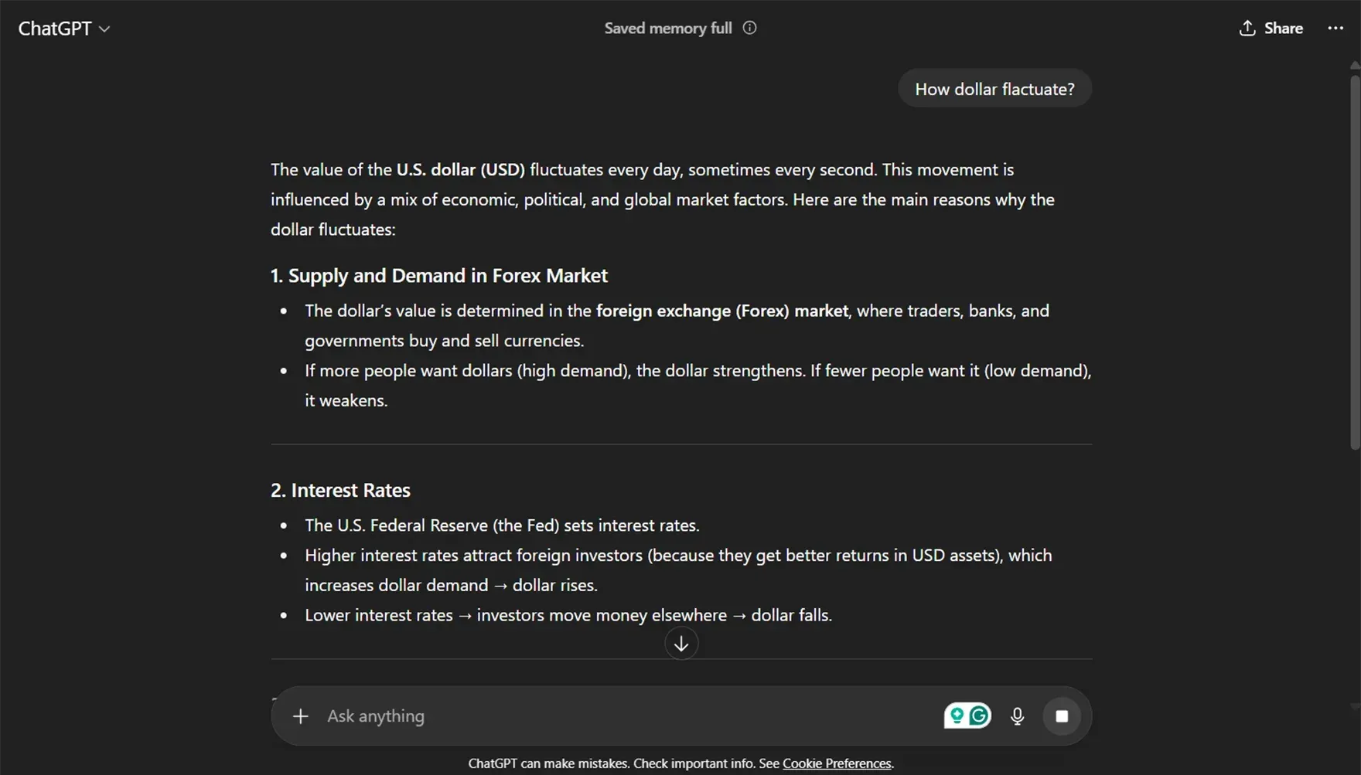Click the Supply and Demand in Forex Market heading
Screen dimensions: 1361x775
pyautogui.click(x=438, y=276)
